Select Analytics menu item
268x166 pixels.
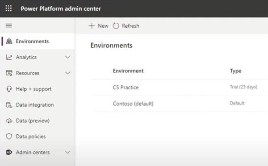[37, 57]
